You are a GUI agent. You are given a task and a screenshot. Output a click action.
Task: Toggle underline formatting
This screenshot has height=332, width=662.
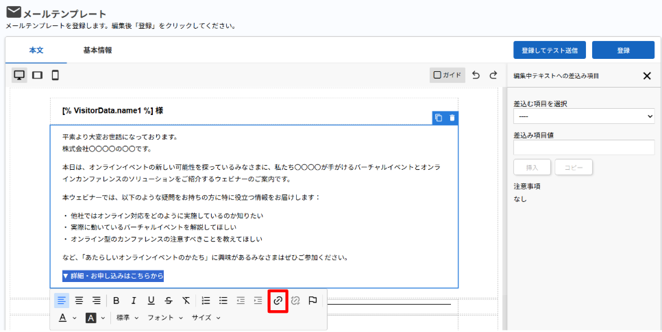coord(151,301)
